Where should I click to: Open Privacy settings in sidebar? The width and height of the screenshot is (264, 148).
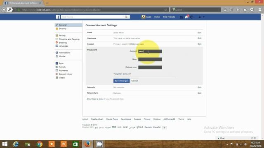coord(62,36)
